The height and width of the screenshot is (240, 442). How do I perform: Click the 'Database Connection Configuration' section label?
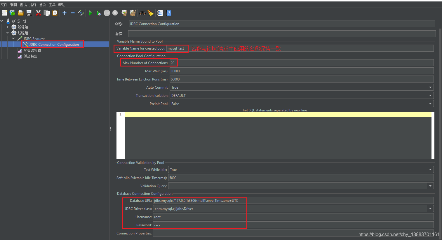tap(145, 194)
